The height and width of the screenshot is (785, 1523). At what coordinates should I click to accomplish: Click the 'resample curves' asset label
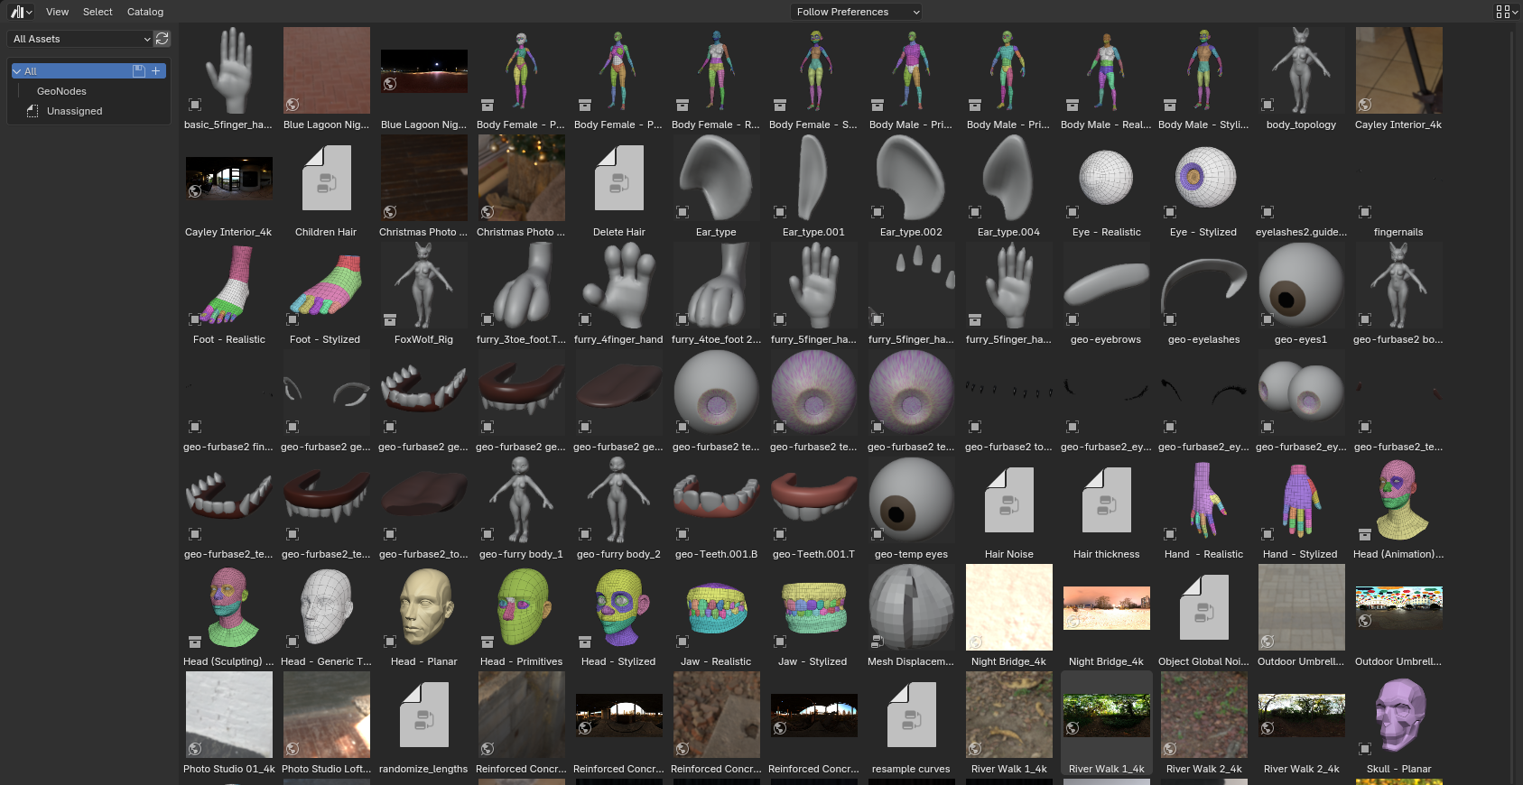(911, 769)
